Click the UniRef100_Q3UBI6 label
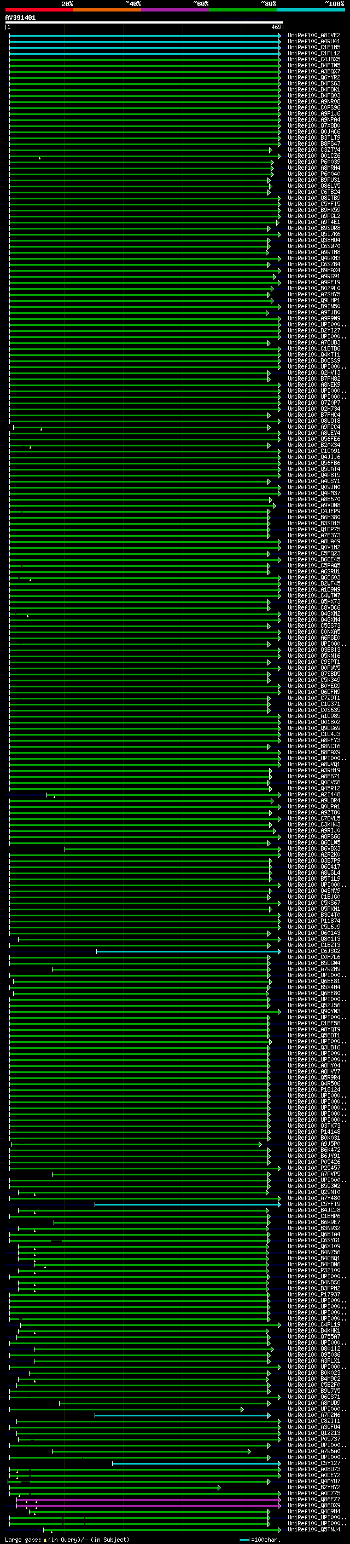This screenshot has width=350, height=1544. pyautogui.click(x=314, y=1048)
